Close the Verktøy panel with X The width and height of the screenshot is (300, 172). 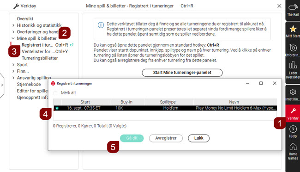(279, 6)
